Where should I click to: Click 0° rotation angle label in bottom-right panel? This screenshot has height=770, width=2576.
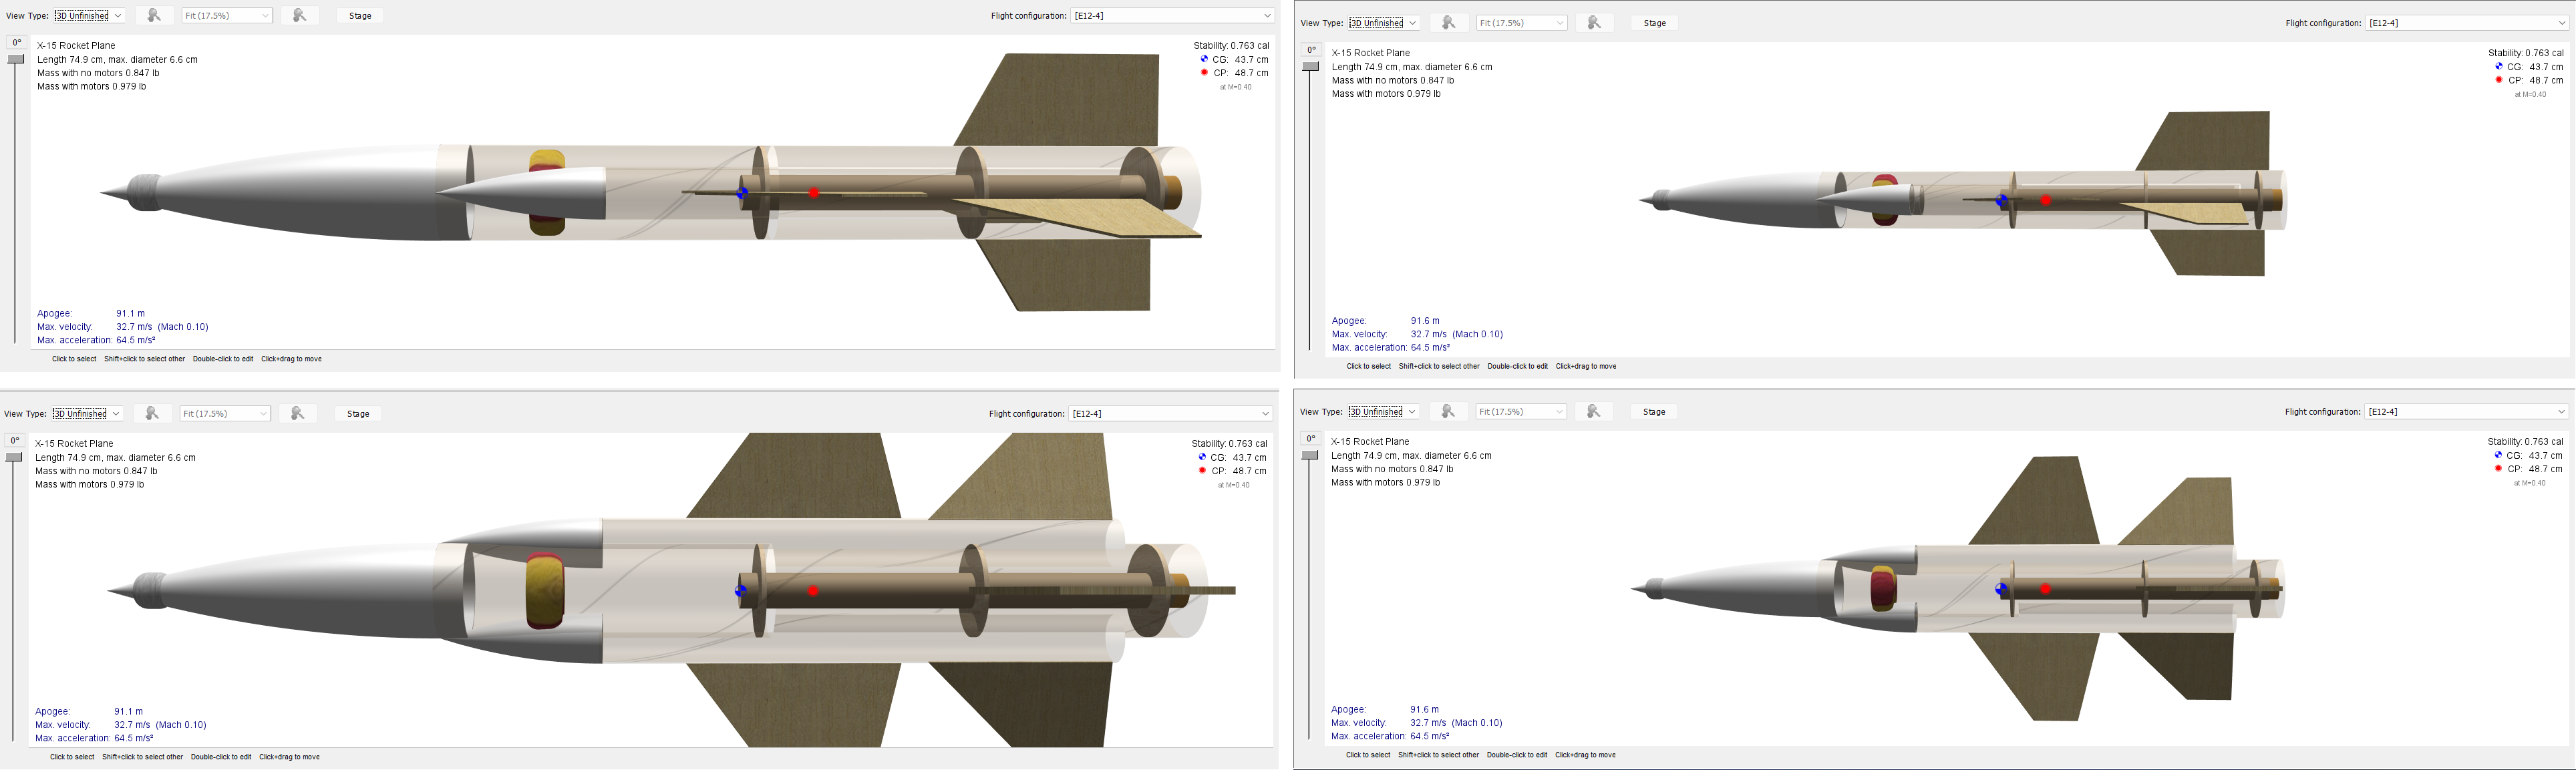pos(1311,438)
